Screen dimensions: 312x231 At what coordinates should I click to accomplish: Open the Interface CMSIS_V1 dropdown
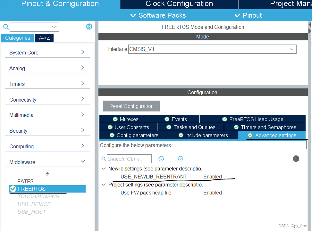292,49
